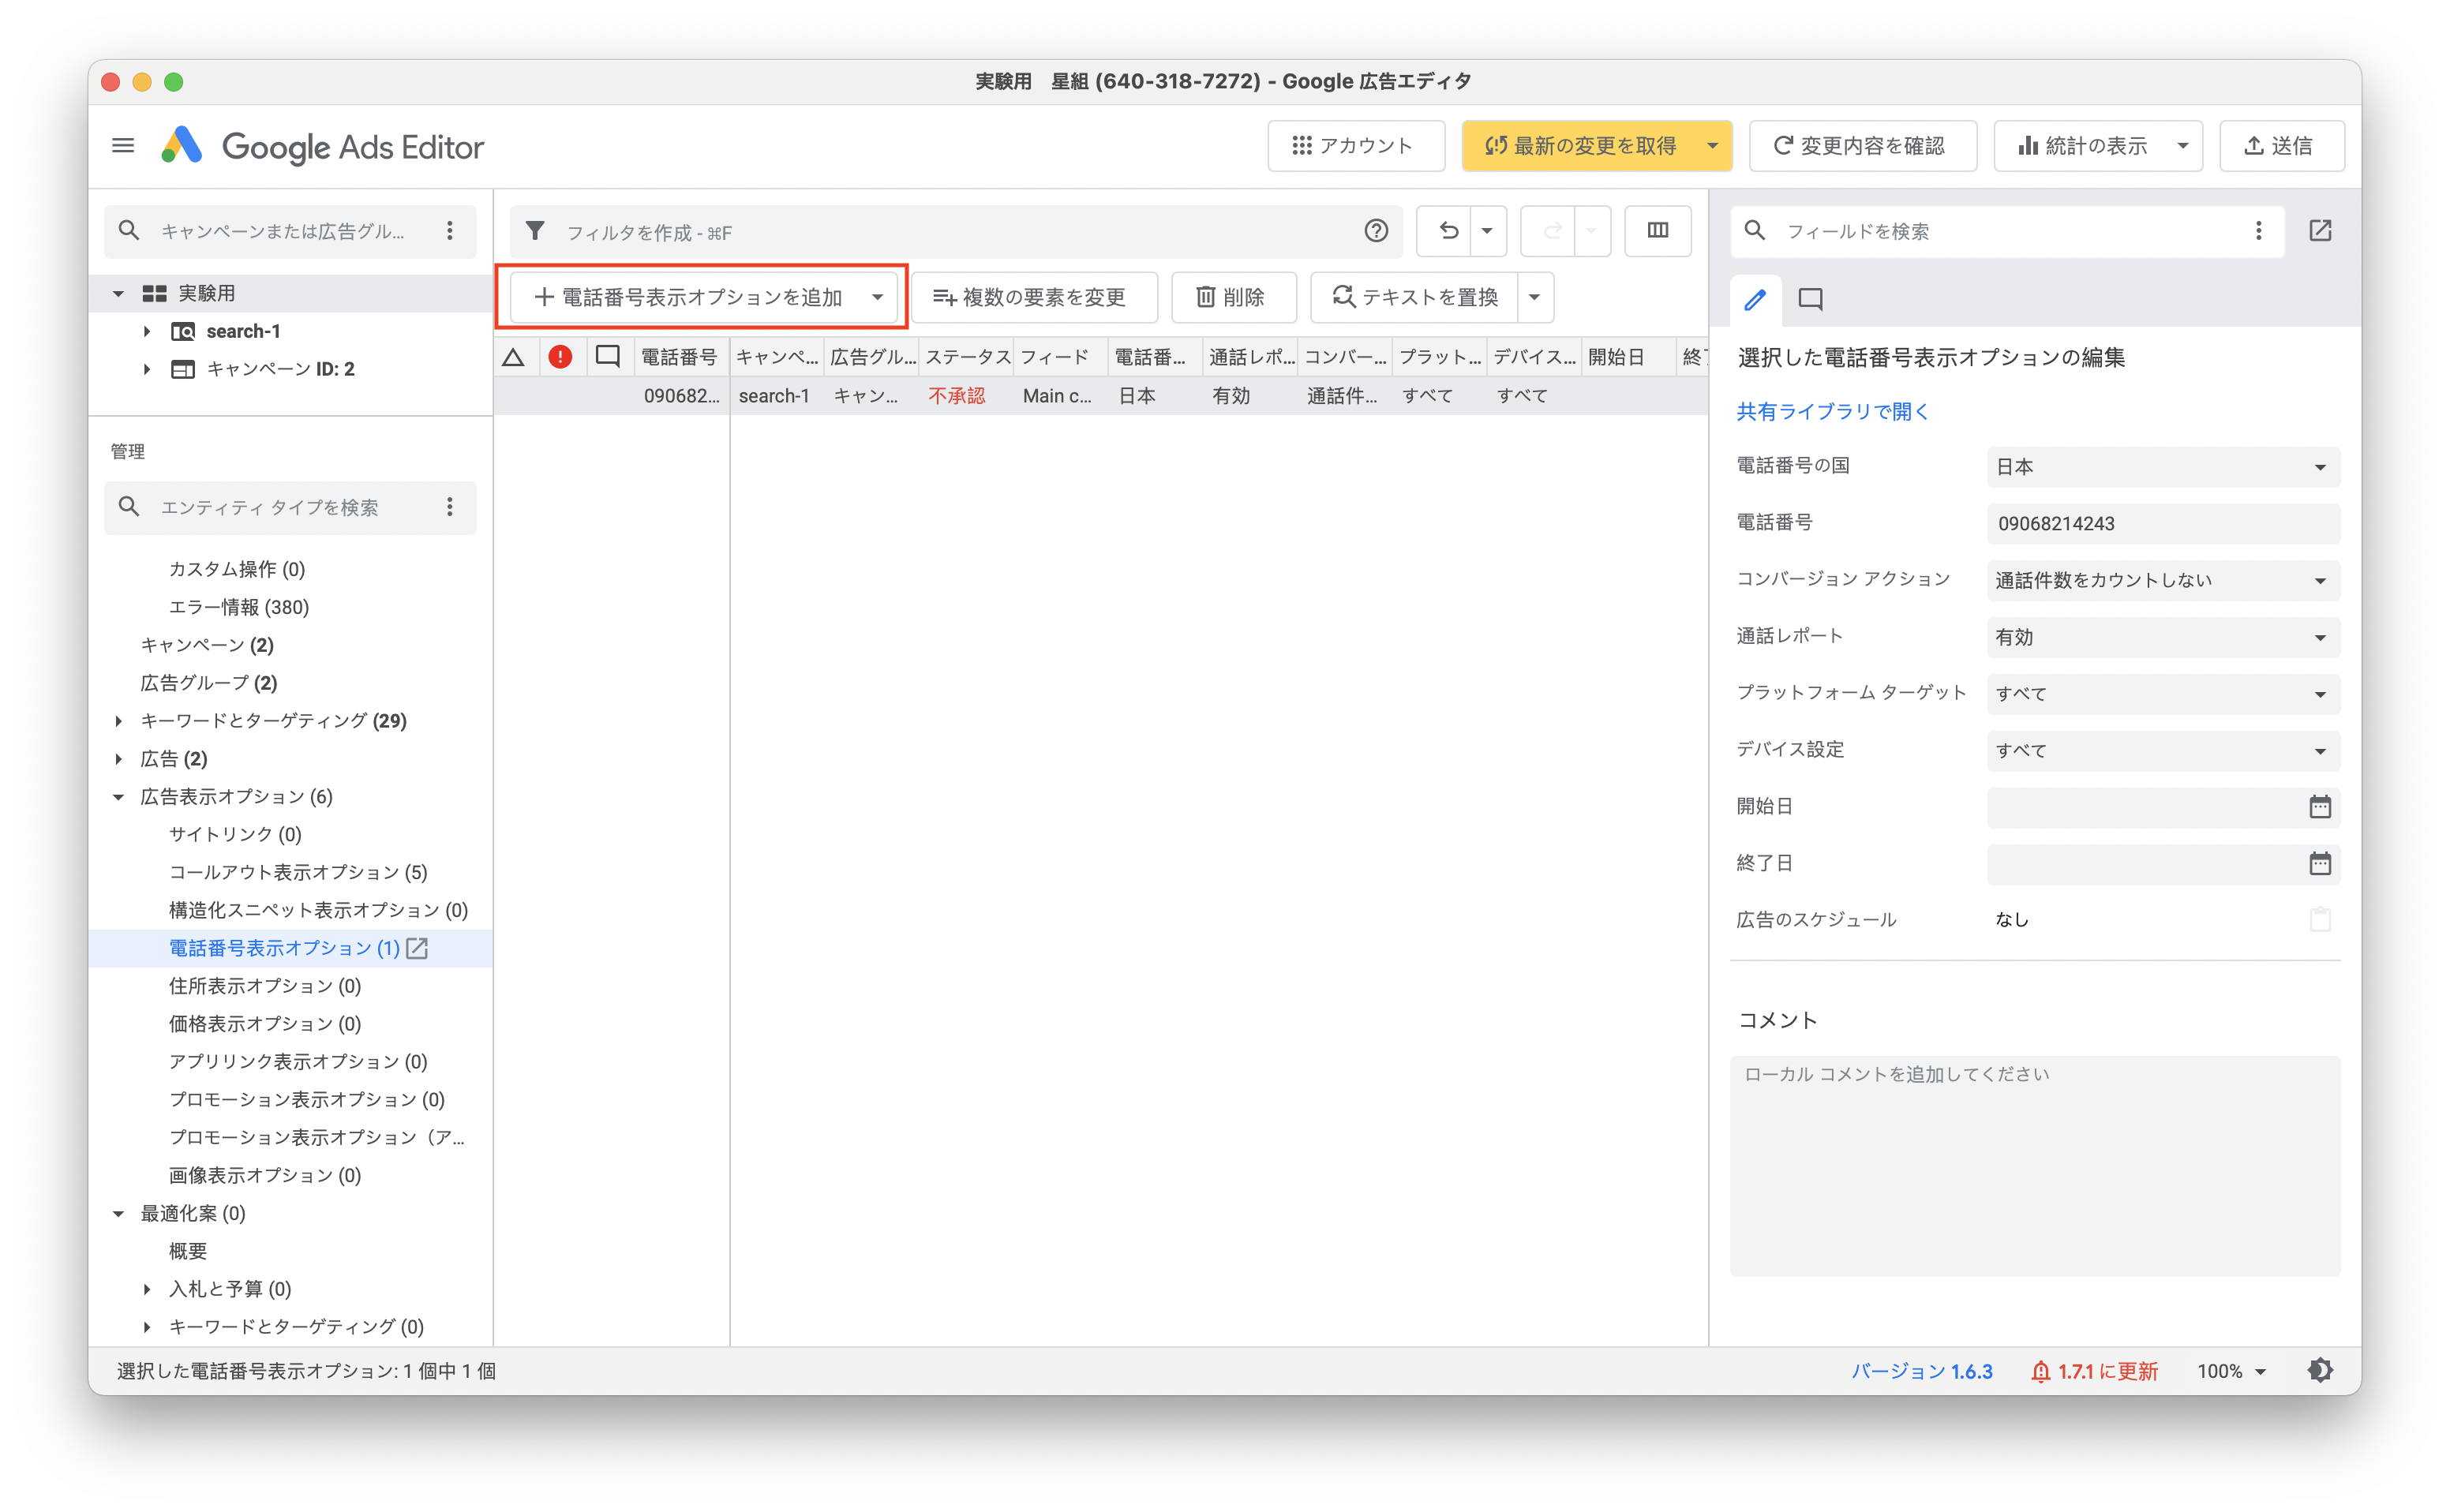Click the 電話番号 input field
Viewport: 2450px width, 1512px height.
pyautogui.click(x=2162, y=524)
